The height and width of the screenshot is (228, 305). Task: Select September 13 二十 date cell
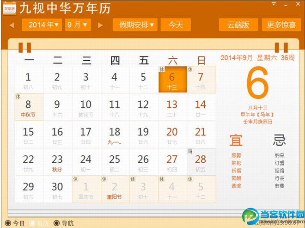click(x=172, y=107)
